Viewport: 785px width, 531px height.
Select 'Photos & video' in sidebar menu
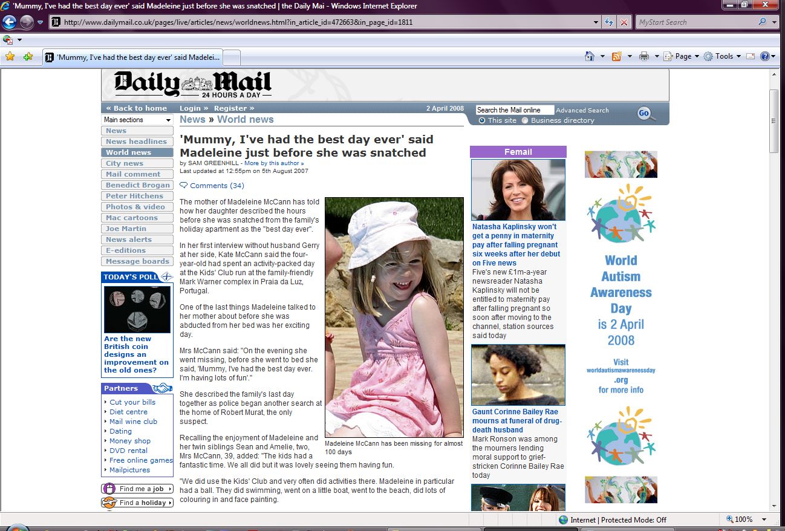(135, 207)
